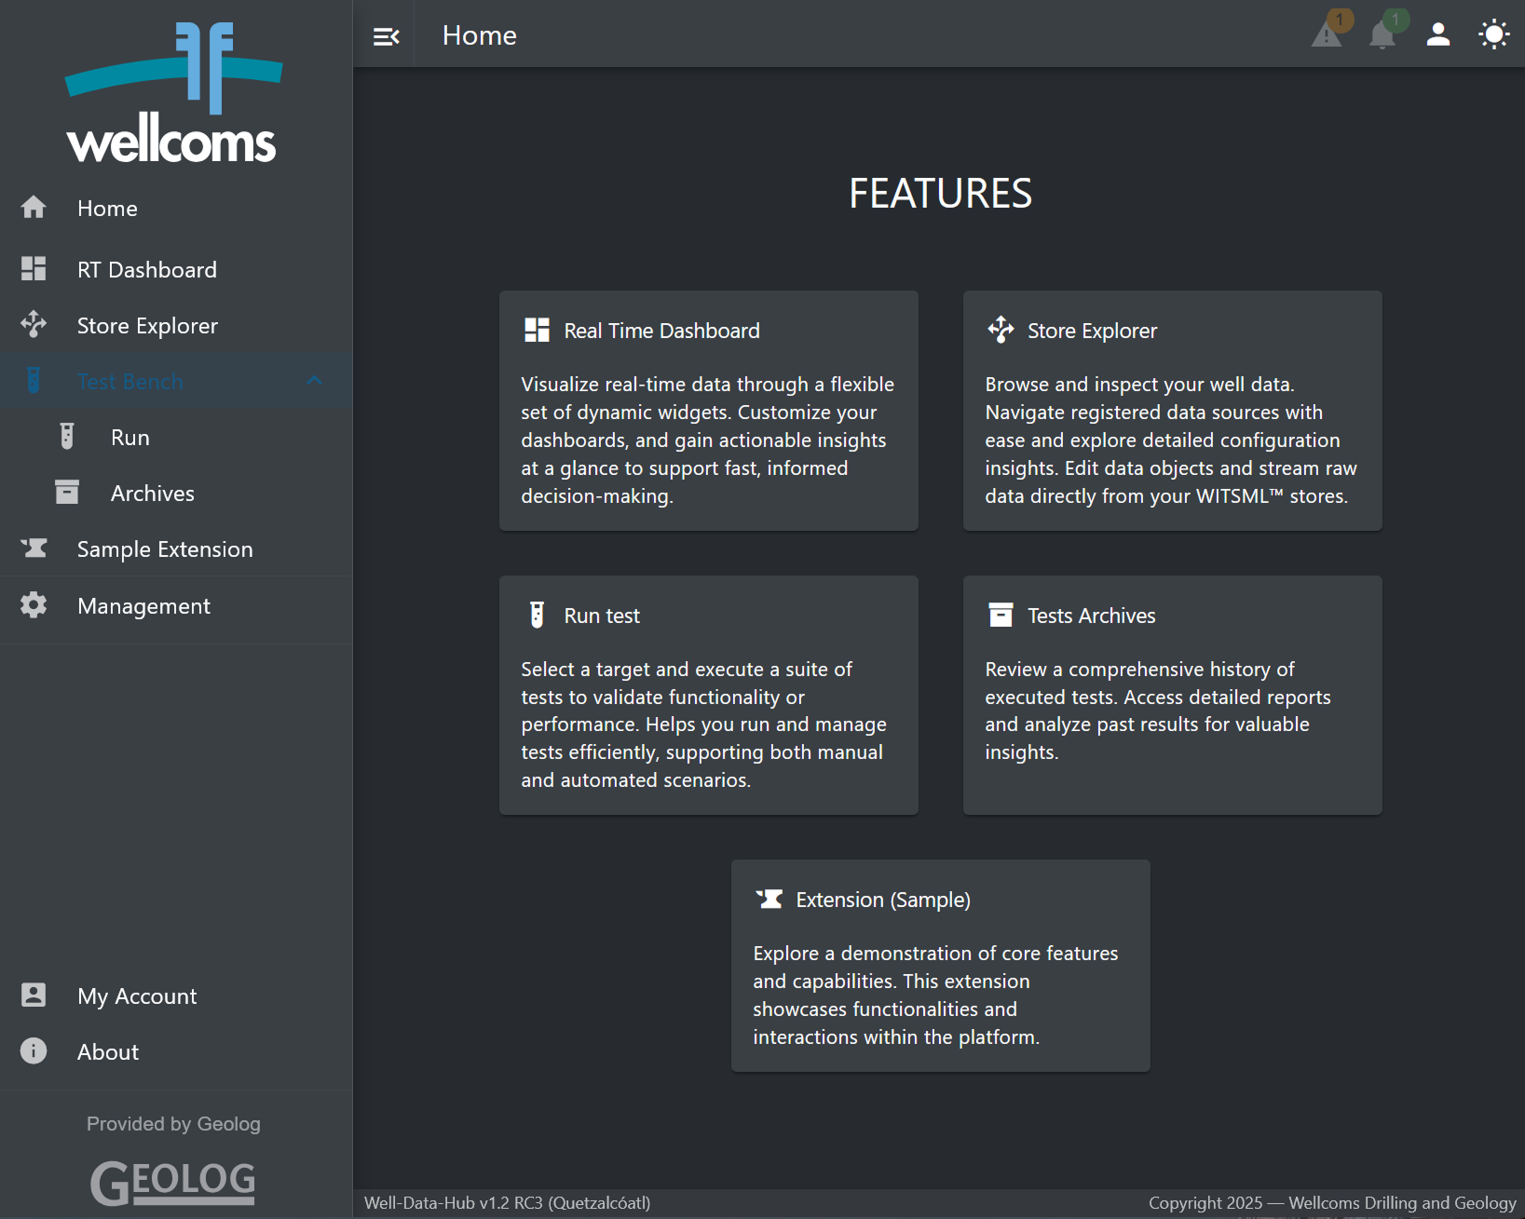Open Archives under Test Bench
The width and height of the screenshot is (1525, 1219).
(152, 494)
